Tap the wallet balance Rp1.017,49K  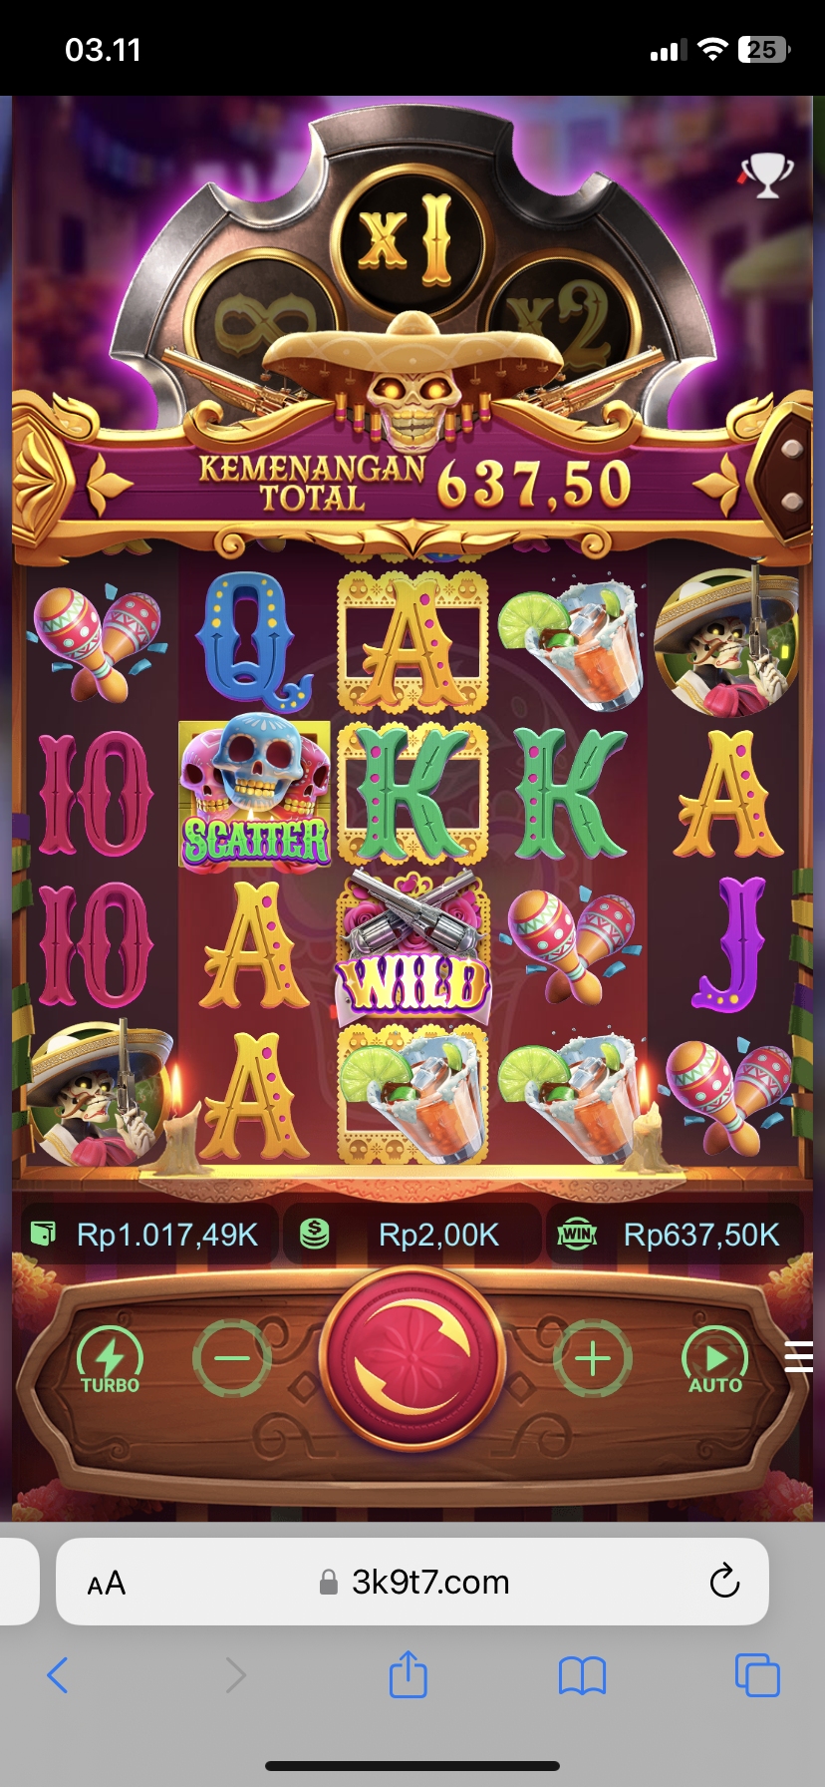(145, 1235)
